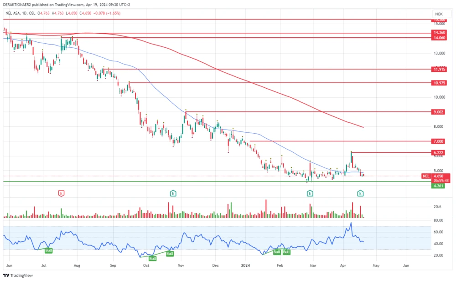Screen dimensions: 456x281
Task: Click the Bull divergence label near July
Action: click(x=48, y=251)
